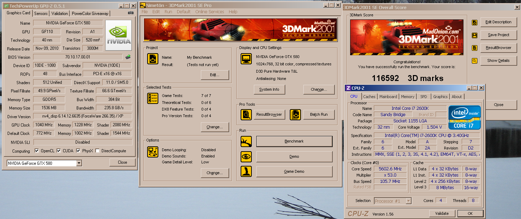The image size is (521, 219).
Task: Open the Processor #1 selection dropdown
Action: (x=408, y=201)
